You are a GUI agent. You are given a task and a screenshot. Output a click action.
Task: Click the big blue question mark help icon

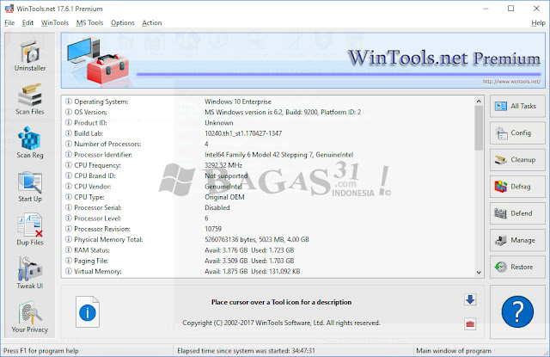coord(517,311)
